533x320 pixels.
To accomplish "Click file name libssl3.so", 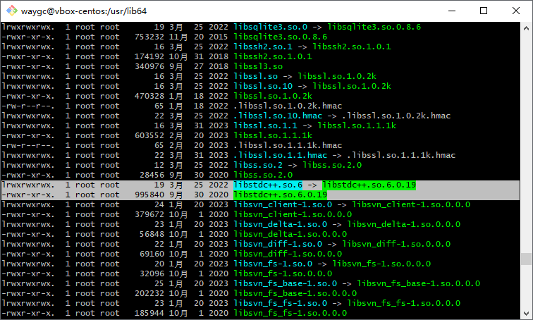I will point(258,66).
